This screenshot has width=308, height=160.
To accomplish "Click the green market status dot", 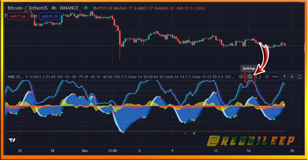I will 86,8.
